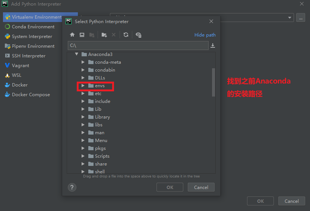Select Conda Environment in the sidebar
Screen dimensions: 310x211
click(33, 27)
